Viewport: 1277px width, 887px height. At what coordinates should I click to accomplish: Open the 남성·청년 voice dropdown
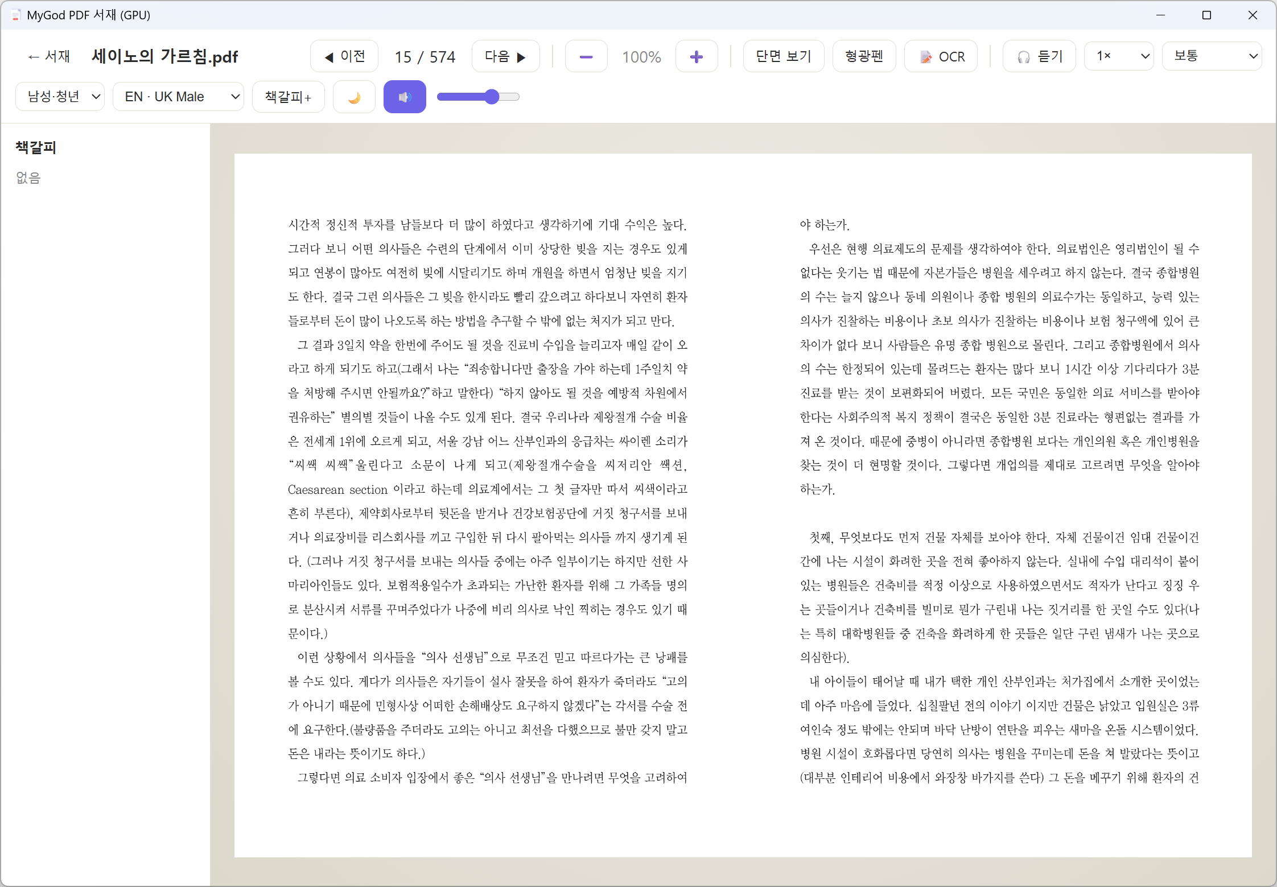pos(60,97)
